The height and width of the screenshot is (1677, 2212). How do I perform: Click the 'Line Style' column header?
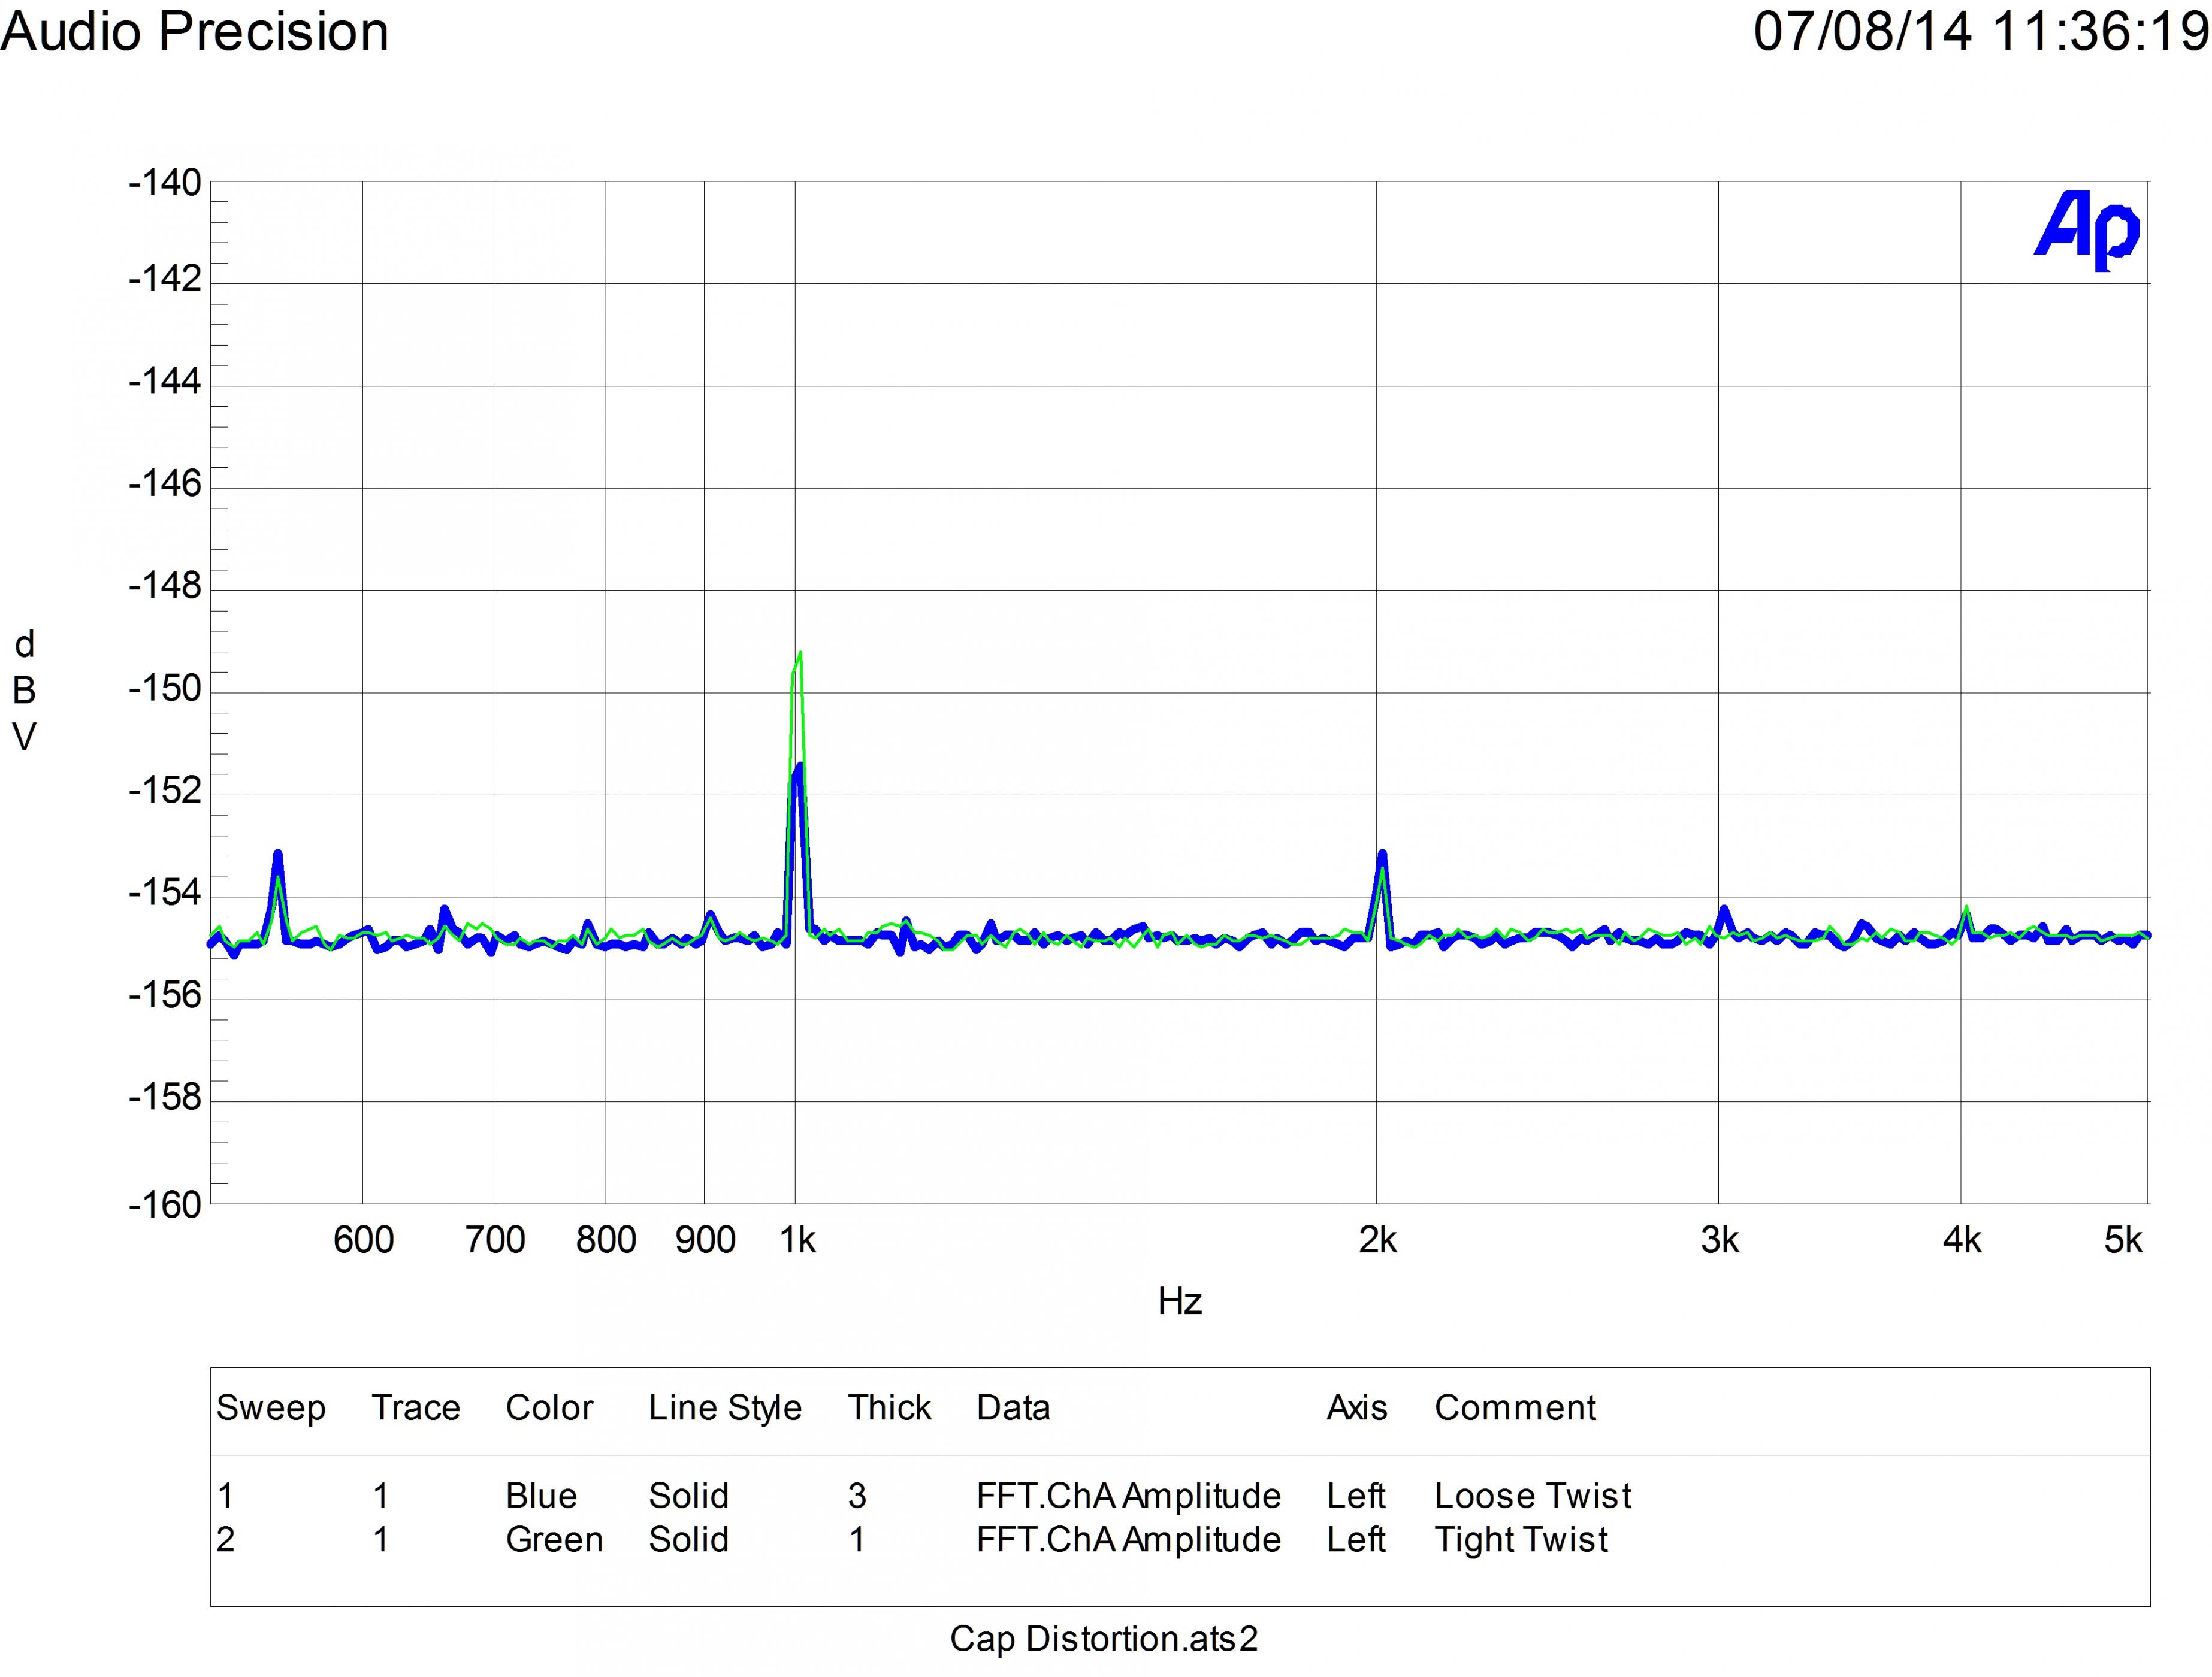tap(725, 1408)
